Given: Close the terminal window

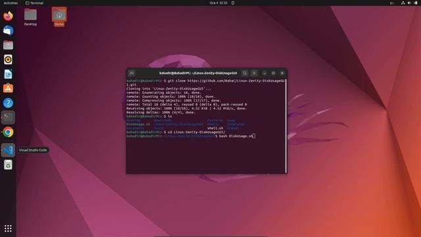Looking at the screenshot, I should pos(282,73).
